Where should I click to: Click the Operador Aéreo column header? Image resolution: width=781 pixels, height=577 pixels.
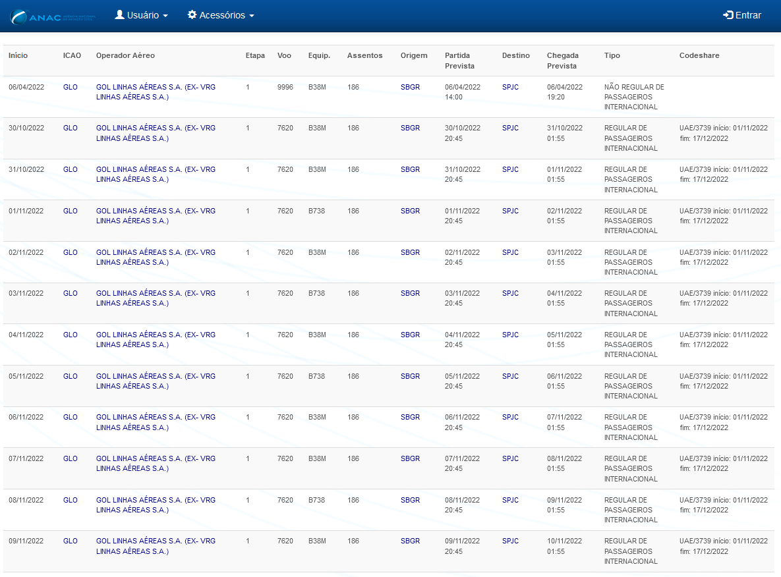[x=125, y=56]
